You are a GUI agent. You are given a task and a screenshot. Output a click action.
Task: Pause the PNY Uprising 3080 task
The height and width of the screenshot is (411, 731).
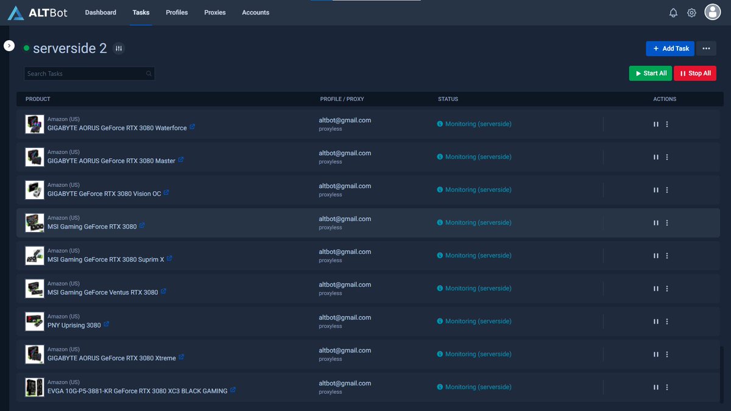coord(656,321)
